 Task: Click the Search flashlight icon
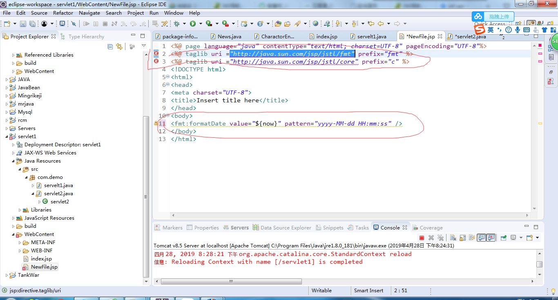(297, 24)
